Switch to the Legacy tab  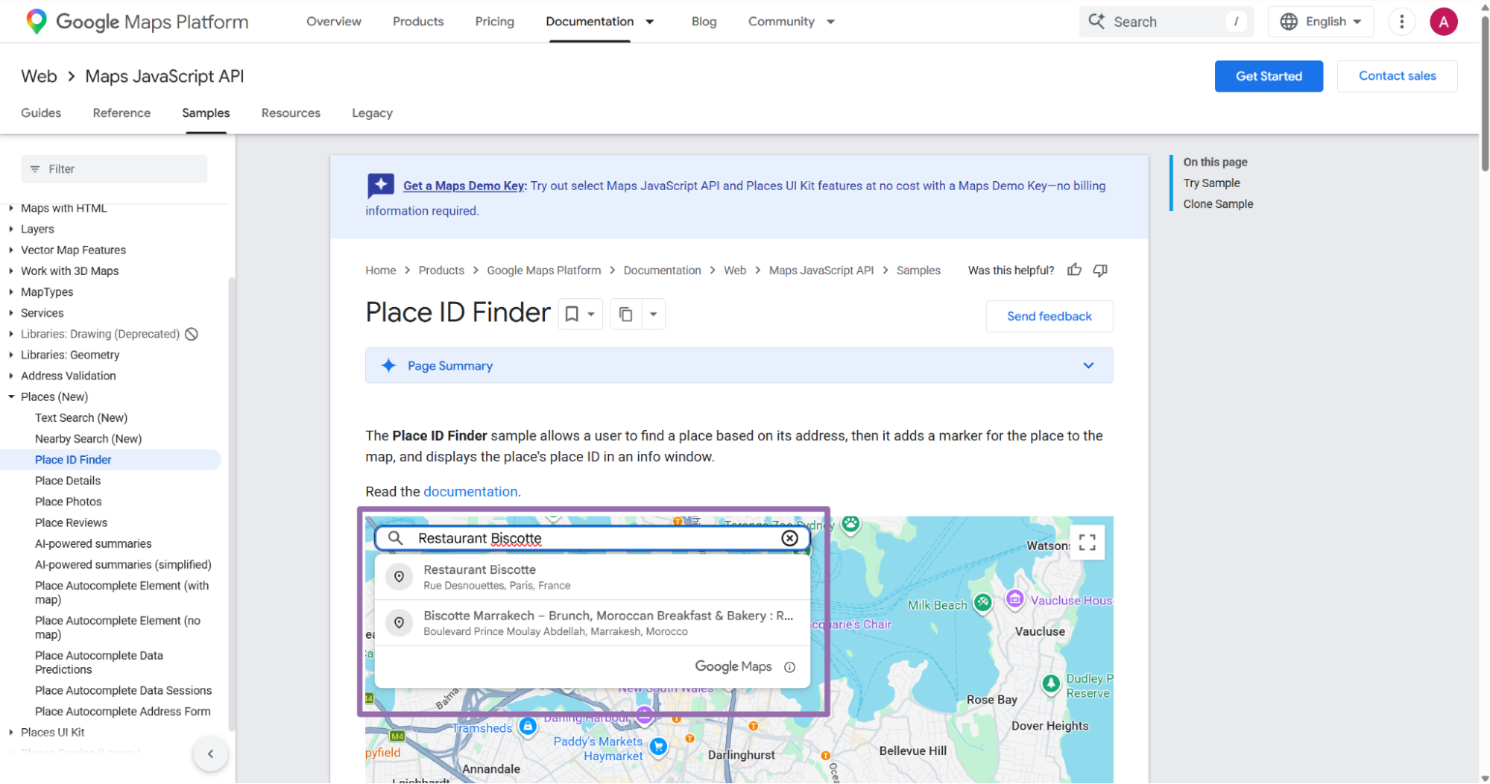coord(372,113)
